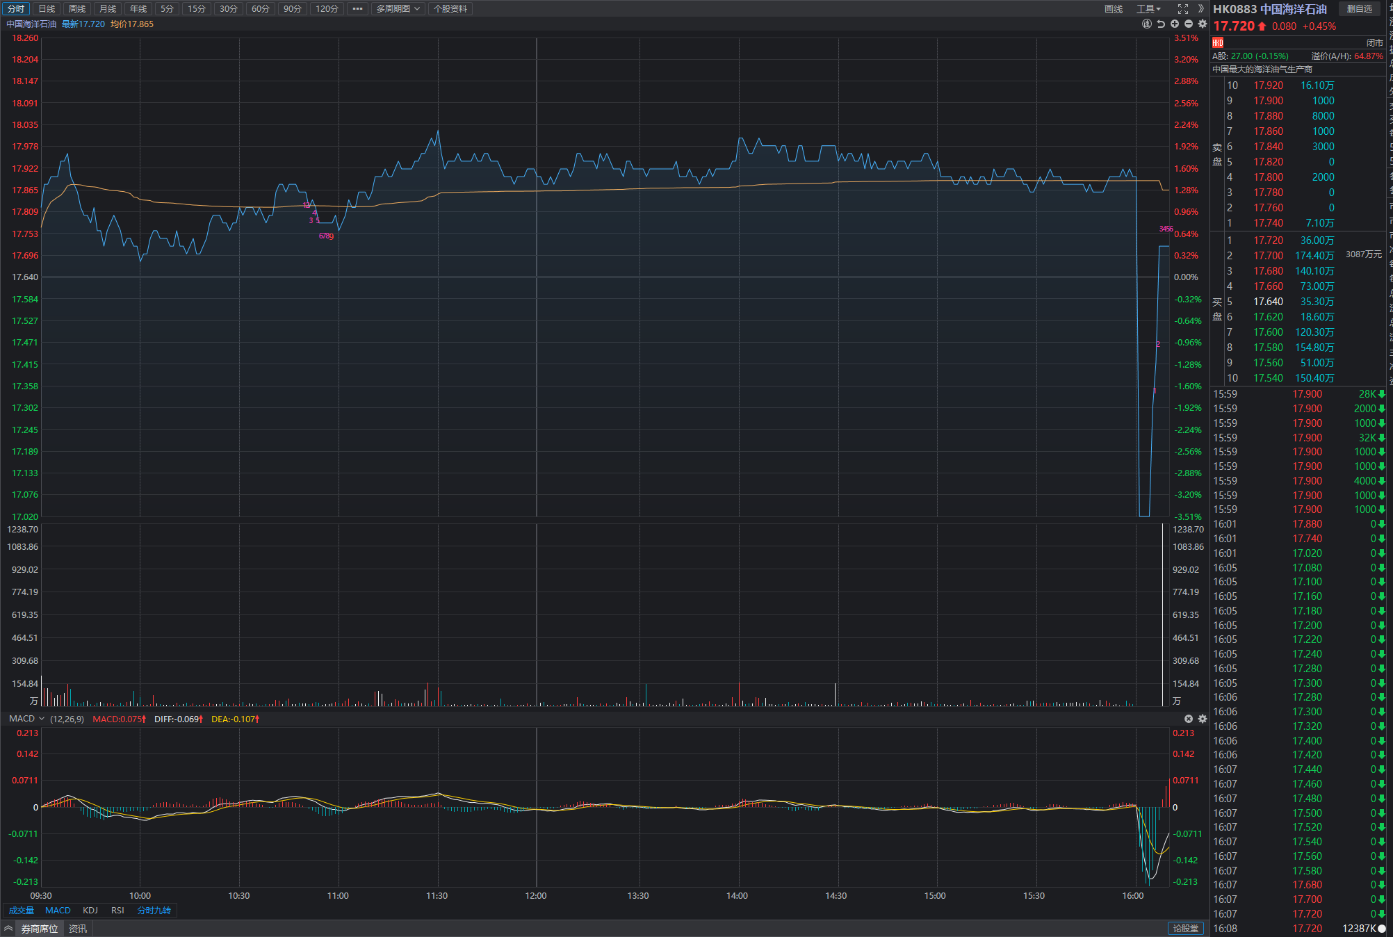The image size is (1393, 937).
Task: Open the 工具 tools dropdown
Action: pos(1148,9)
